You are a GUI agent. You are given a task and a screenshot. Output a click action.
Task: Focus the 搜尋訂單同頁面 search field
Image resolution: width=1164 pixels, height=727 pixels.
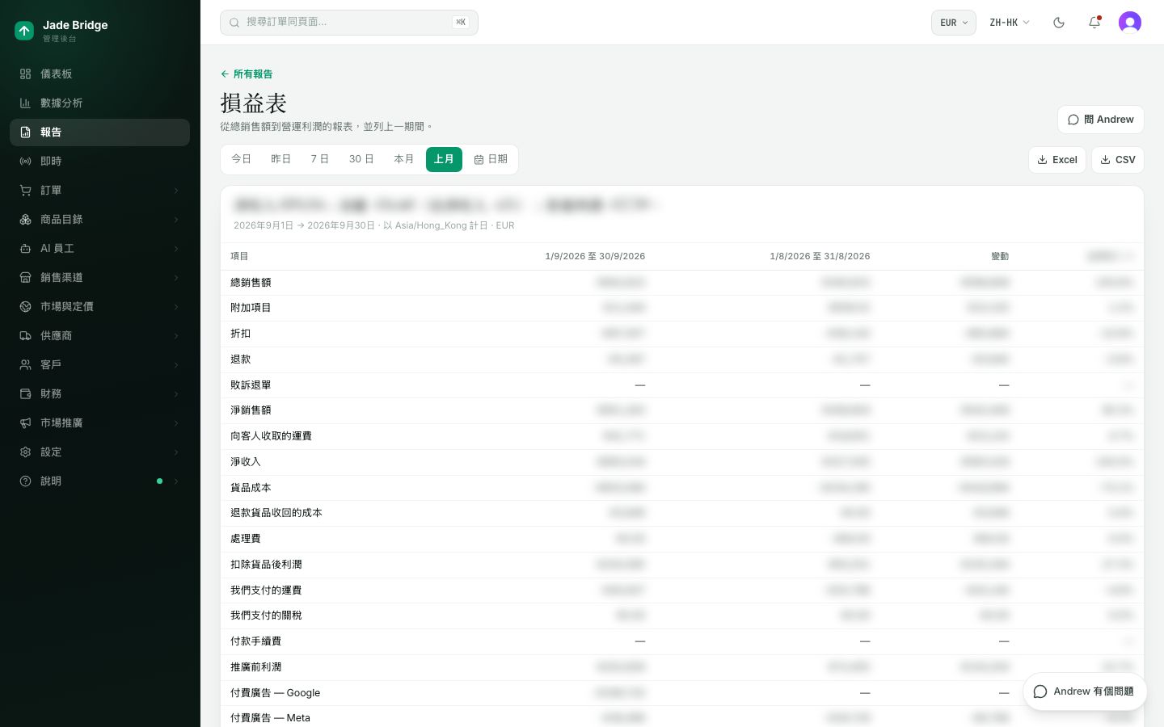349,23
